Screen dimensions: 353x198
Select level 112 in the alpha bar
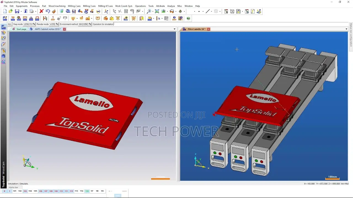(71, 191)
